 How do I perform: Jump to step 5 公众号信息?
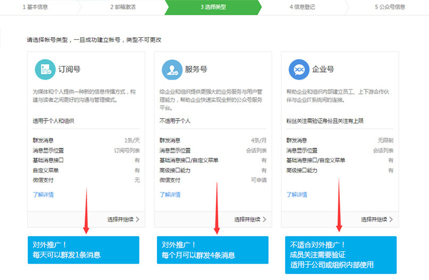[390, 7]
